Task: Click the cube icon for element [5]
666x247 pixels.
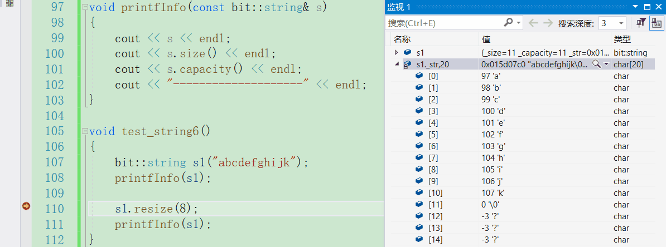Action: 419,135
